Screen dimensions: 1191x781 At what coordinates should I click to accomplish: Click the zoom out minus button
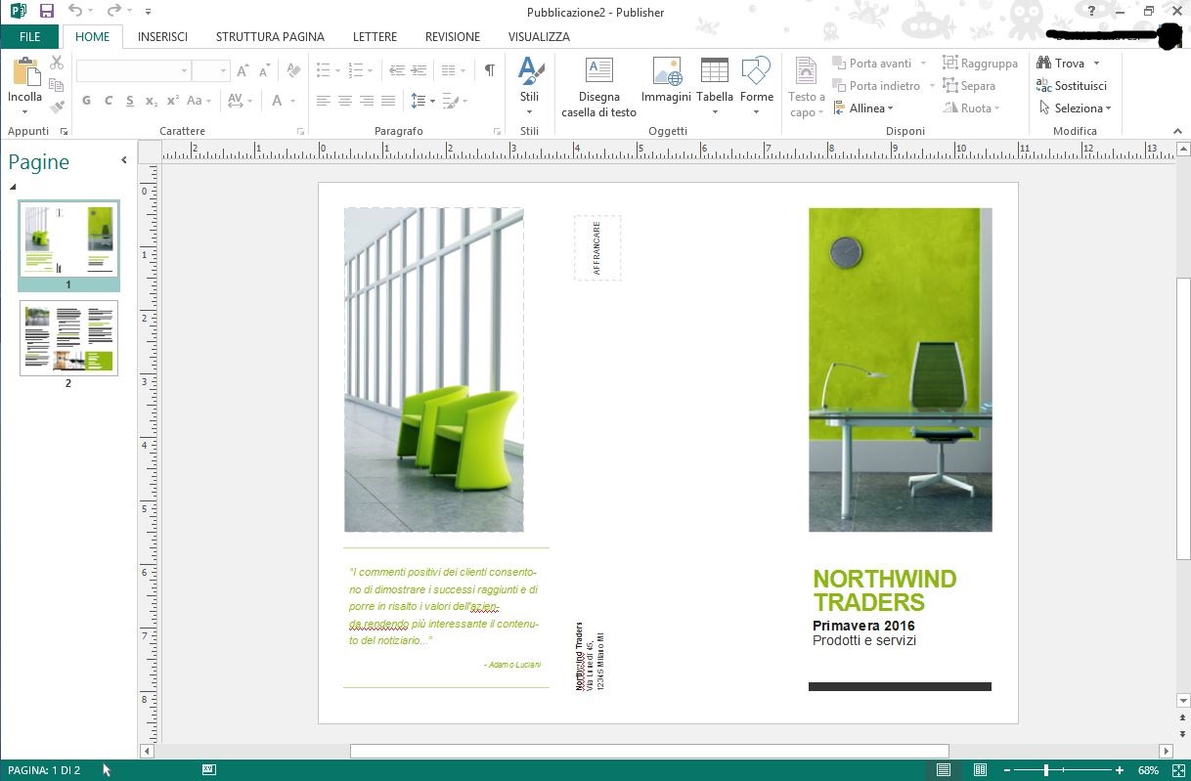(1007, 770)
